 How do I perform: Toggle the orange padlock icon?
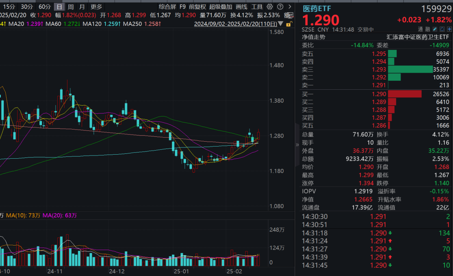pos(289,24)
